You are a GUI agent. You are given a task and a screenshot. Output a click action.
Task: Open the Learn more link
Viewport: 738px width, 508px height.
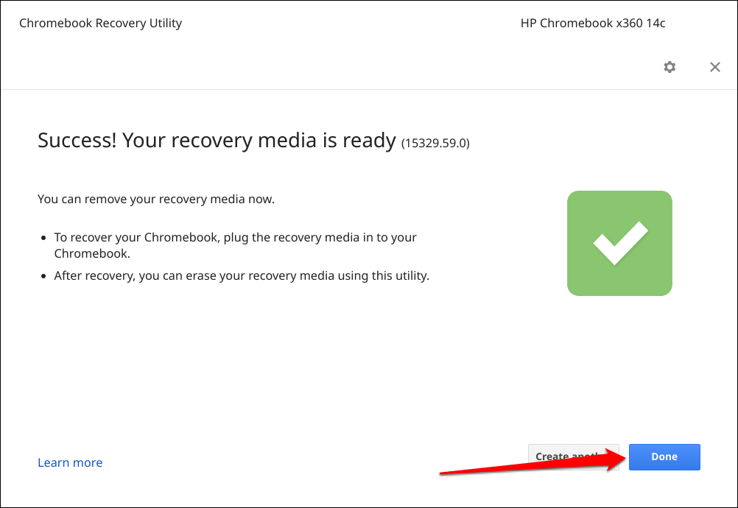70,463
